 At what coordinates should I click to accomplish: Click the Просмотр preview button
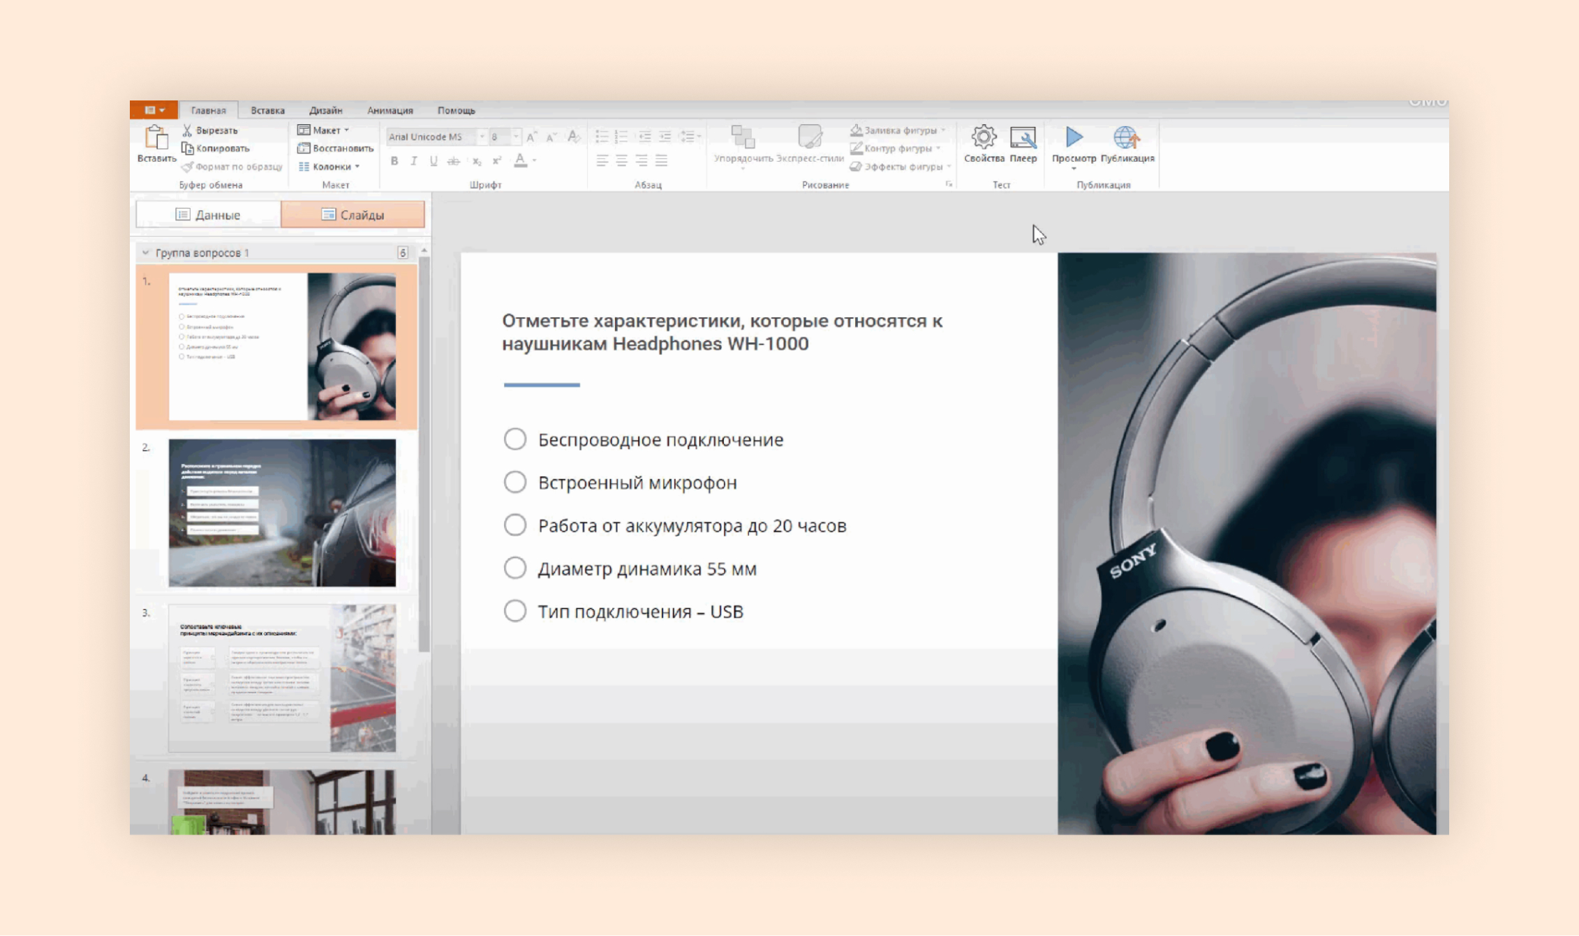pyautogui.click(x=1074, y=146)
